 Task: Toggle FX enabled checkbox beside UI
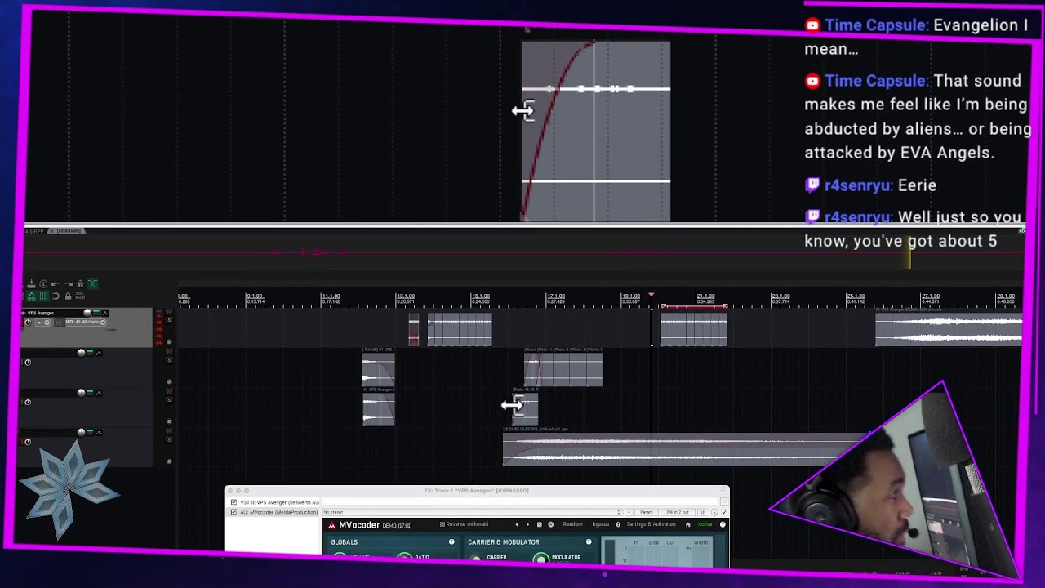724,512
